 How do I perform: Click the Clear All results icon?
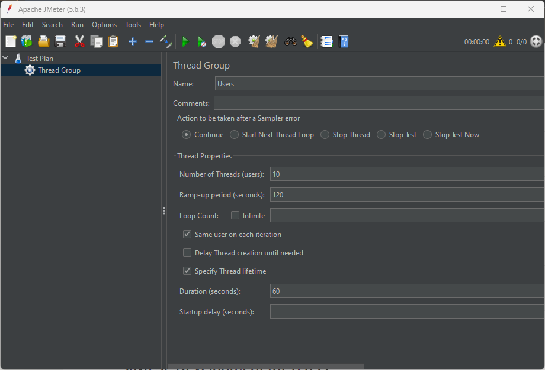pyautogui.click(x=271, y=41)
